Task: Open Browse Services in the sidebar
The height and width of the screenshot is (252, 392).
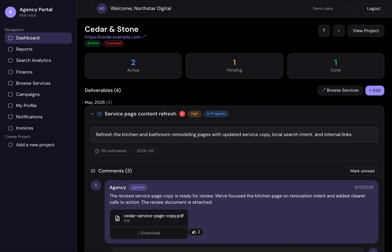Action: tap(38, 83)
